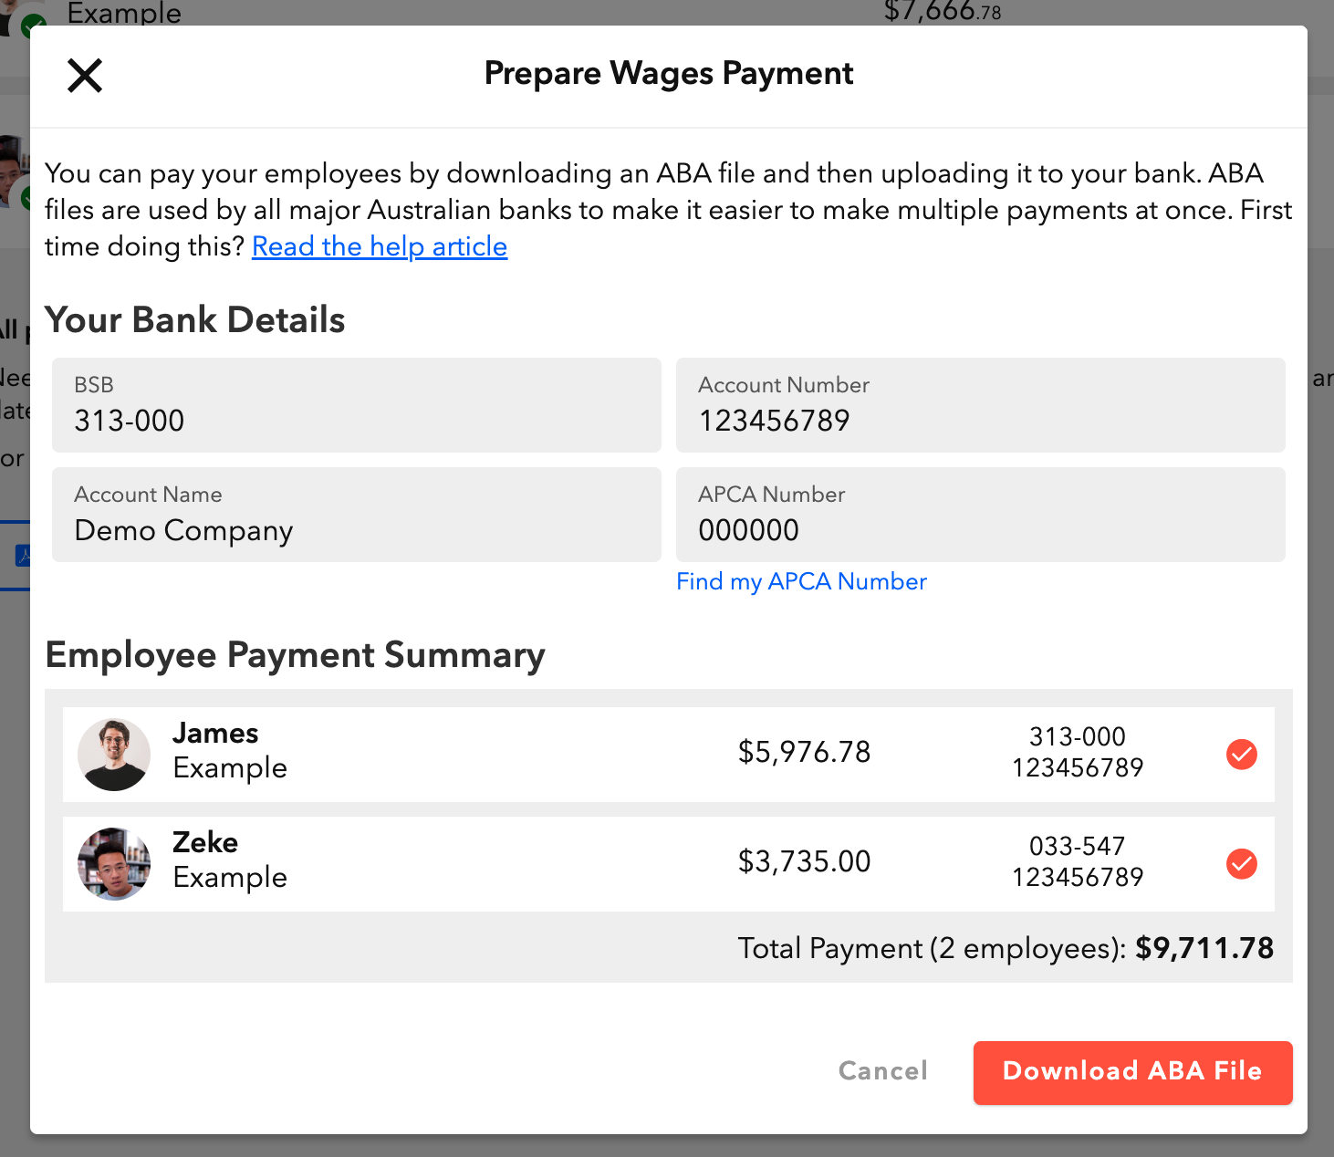Click James's payment amount $5,976.78
This screenshot has width=1334, height=1157.
click(804, 752)
